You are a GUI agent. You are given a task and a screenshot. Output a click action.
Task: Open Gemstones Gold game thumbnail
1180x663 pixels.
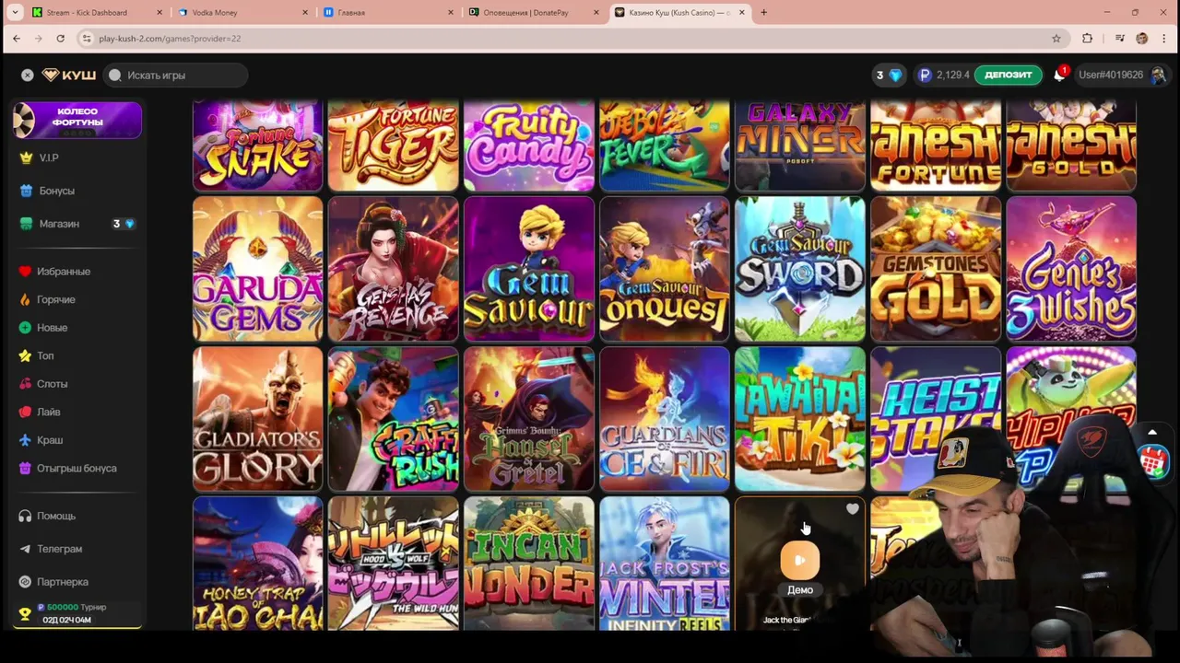pyautogui.click(x=936, y=269)
